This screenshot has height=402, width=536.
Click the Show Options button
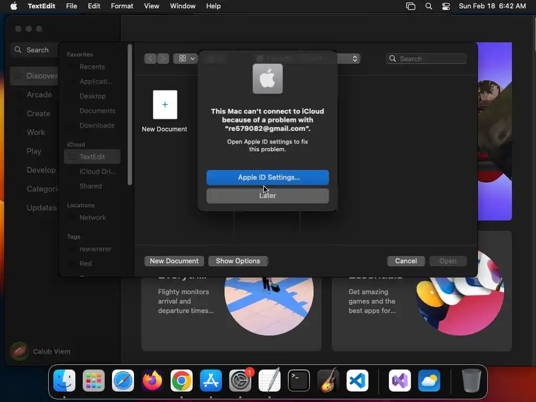[238, 261]
